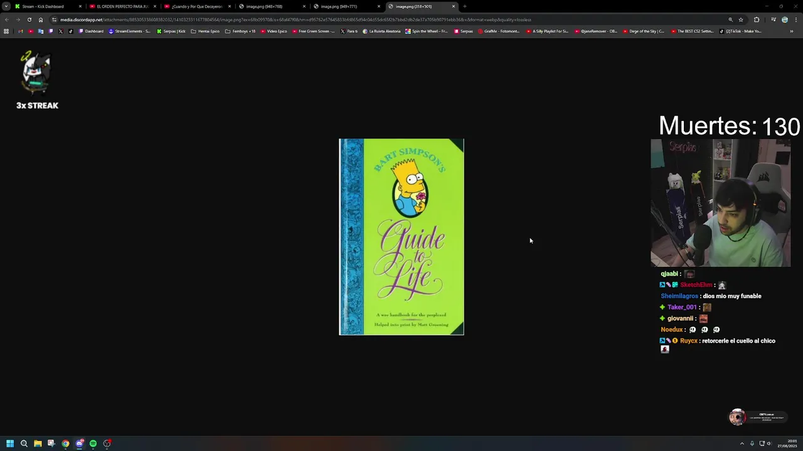Open the Spin the Wheel bookmark
The width and height of the screenshot is (803, 451).
[427, 31]
